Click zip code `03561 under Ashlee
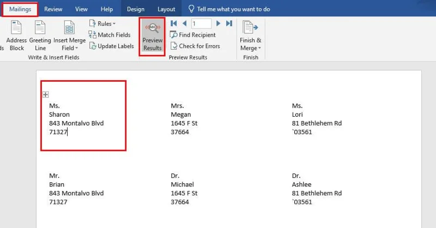This screenshot has height=228, width=436. [302, 202]
